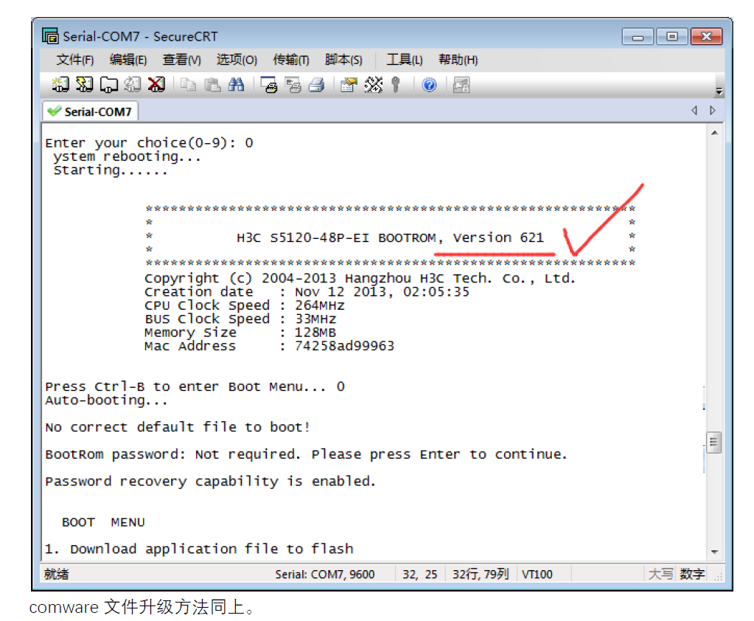Viewport: 754px width, 621px height.
Task: Open the 选项(O) menu
Action: (237, 60)
